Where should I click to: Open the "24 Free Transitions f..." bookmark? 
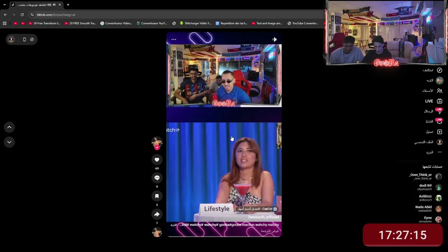[x=44, y=23]
